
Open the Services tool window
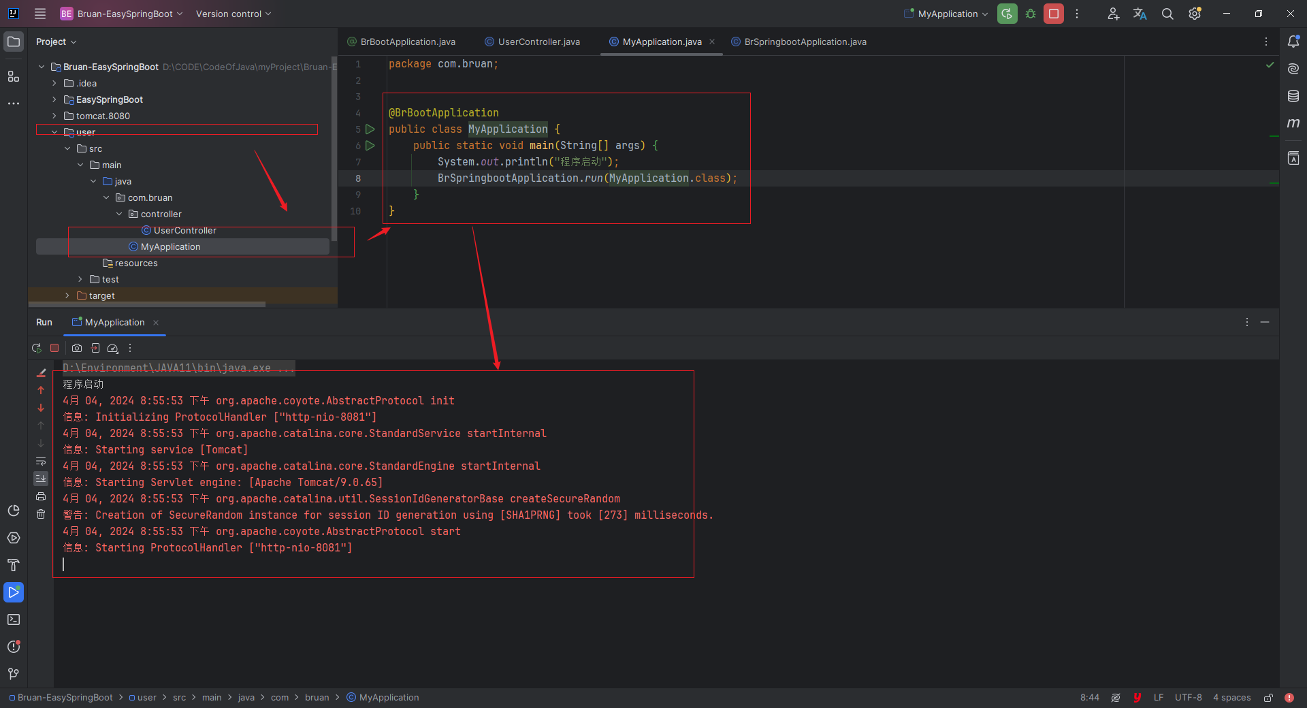pyautogui.click(x=14, y=538)
